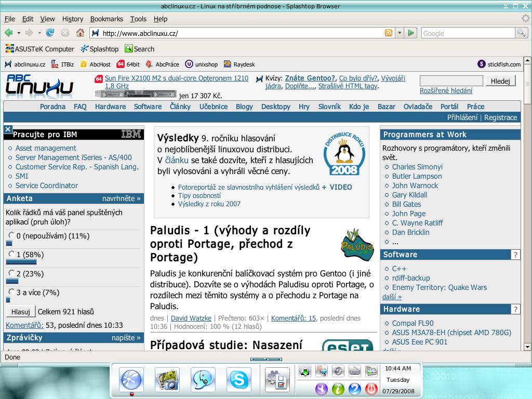Open the View menu
The image size is (532, 399).
pos(47,19)
